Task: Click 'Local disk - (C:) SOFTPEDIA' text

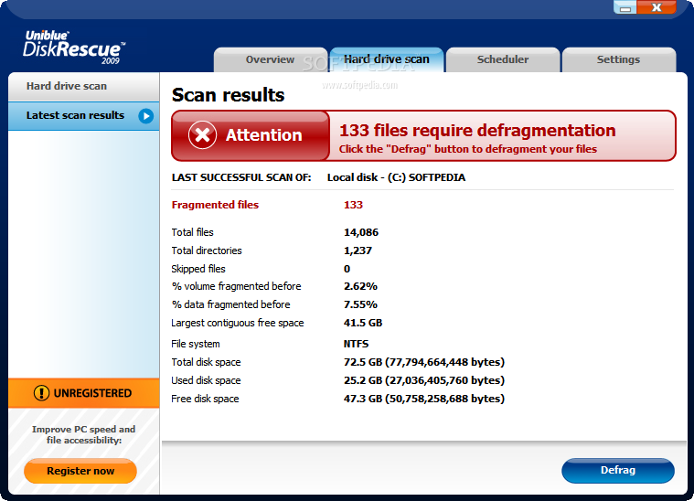Action: coord(396,177)
